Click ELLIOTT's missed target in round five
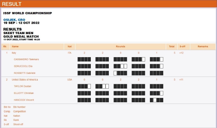 point(162,93)
